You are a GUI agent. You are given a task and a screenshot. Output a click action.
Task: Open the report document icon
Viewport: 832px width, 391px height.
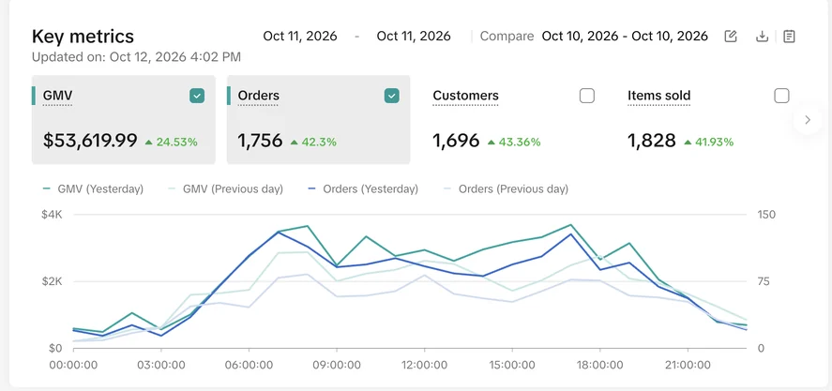click(x=789, y=36)
